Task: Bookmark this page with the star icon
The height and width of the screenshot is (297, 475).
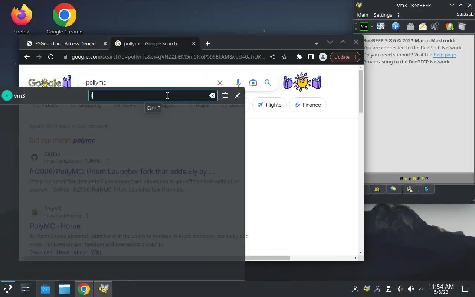Action: [x=284, y=57]
